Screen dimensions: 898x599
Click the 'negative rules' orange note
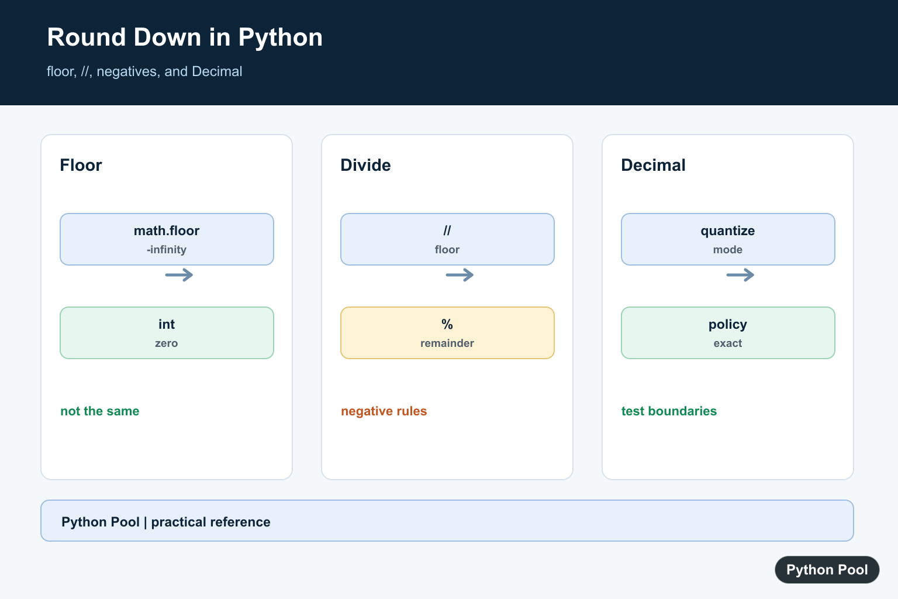point(384,411)
